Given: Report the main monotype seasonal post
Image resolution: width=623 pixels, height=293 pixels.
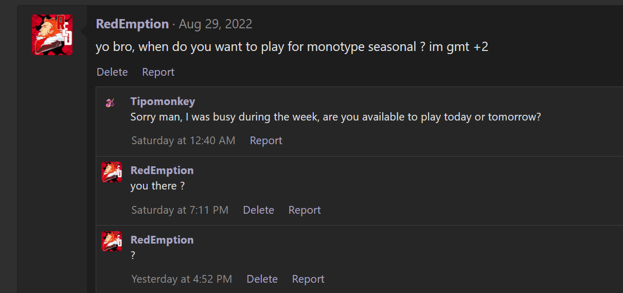Looking at the screenshot, I should click(x=158, y=72).
